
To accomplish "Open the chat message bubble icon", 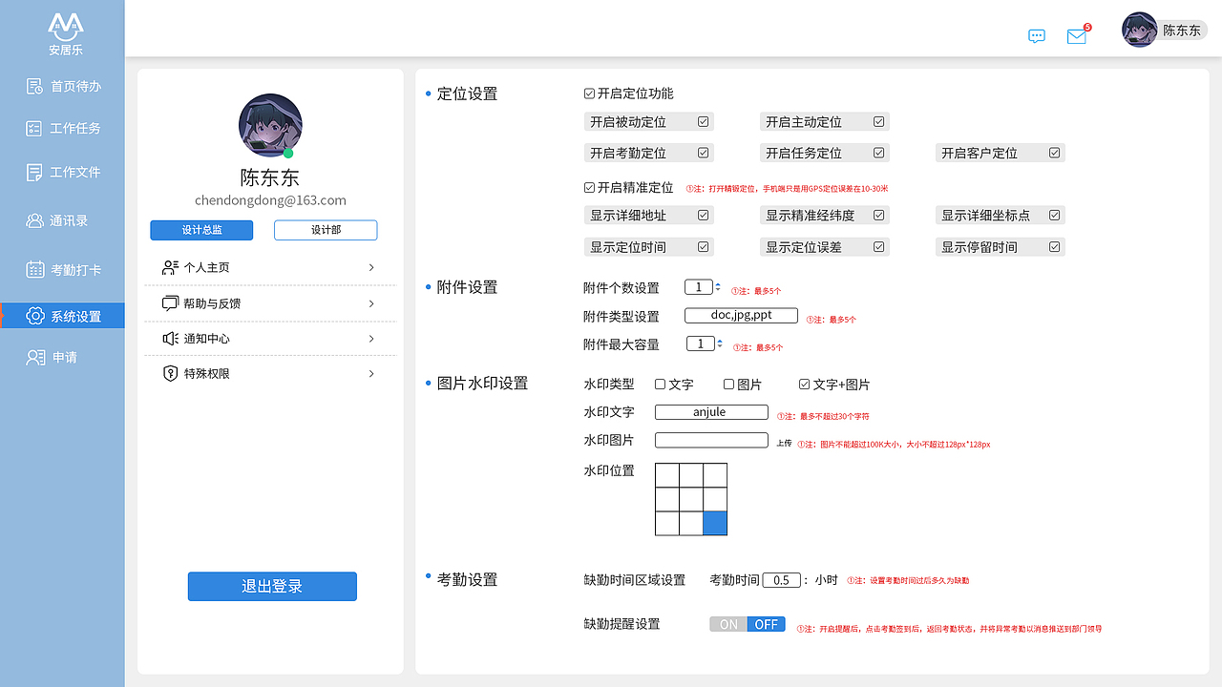I will (x=1037, y=36).
